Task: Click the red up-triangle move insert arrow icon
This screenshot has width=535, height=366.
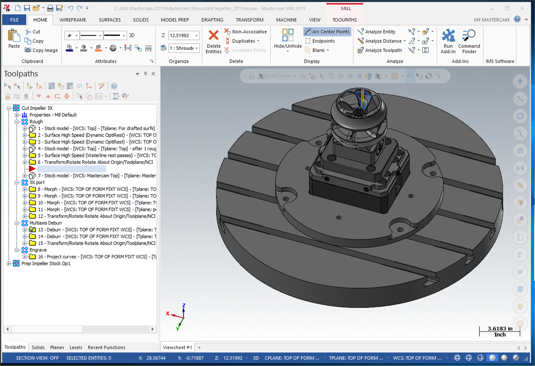Action: coord(48,96)
